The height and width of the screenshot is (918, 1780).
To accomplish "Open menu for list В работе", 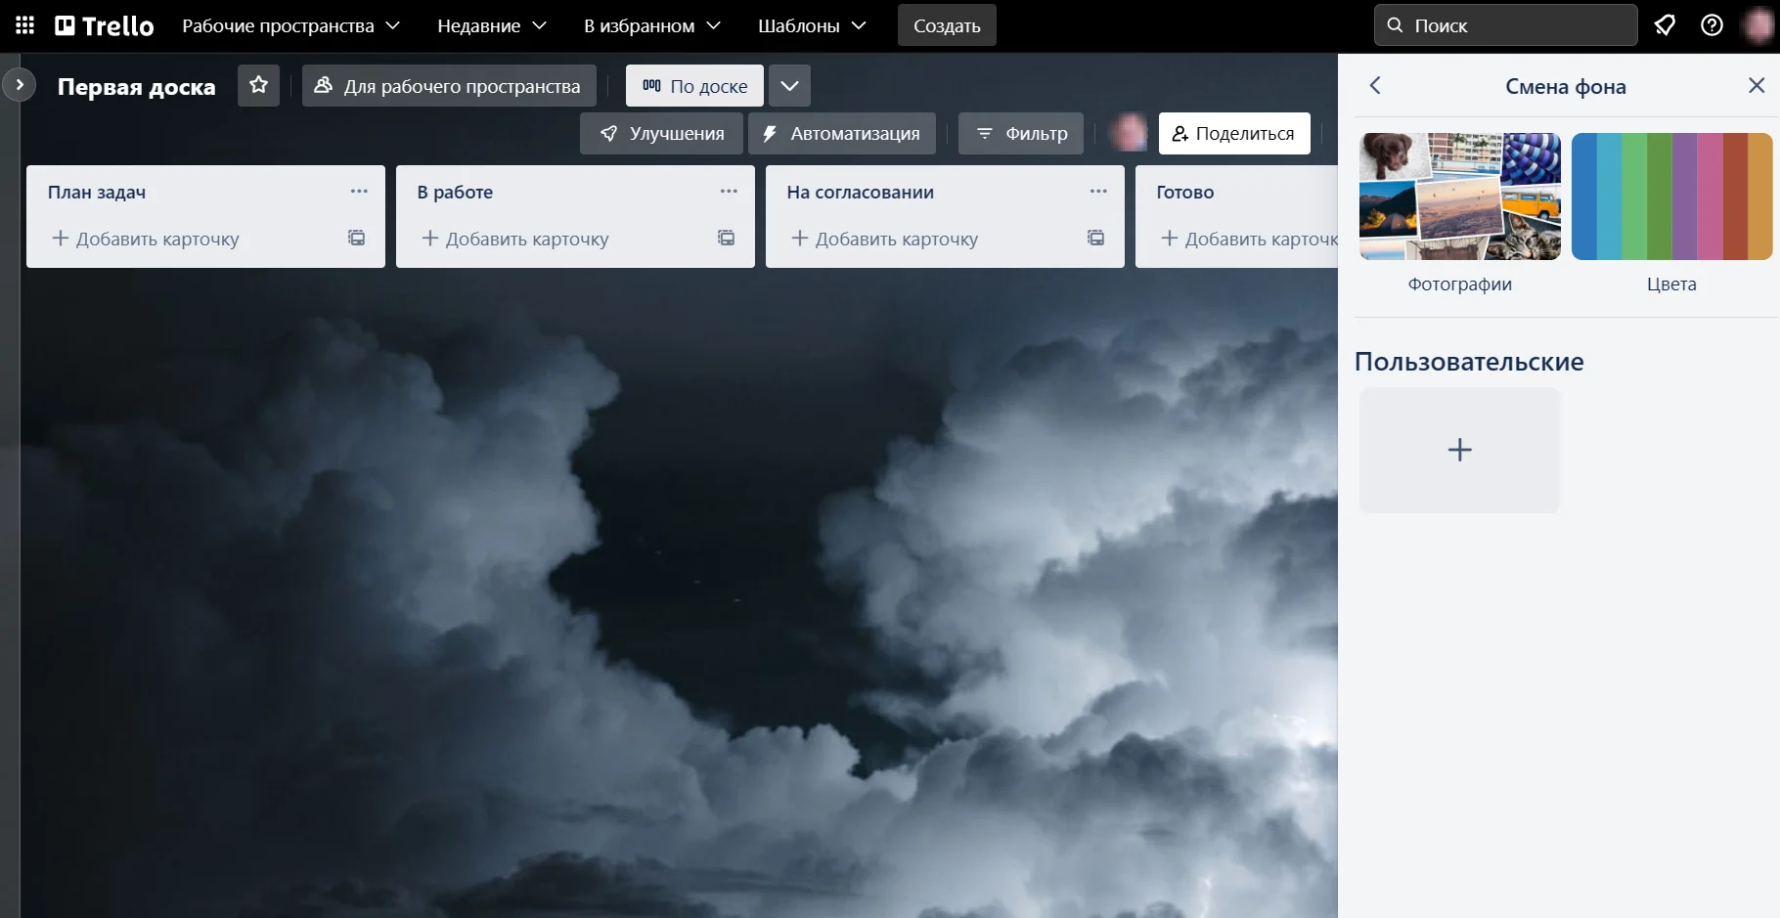I will tap(729, 192).
